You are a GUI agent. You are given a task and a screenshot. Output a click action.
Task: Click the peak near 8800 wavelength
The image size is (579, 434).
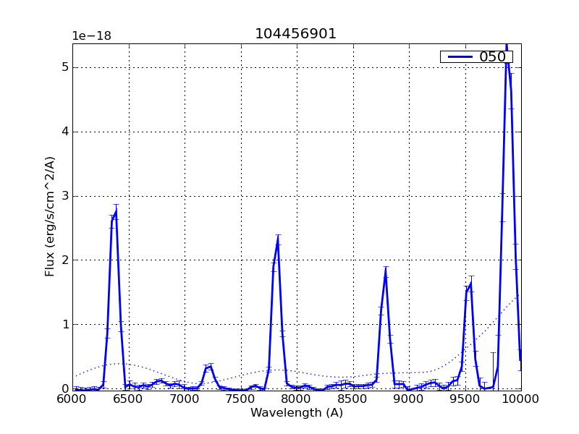(386, 275)
